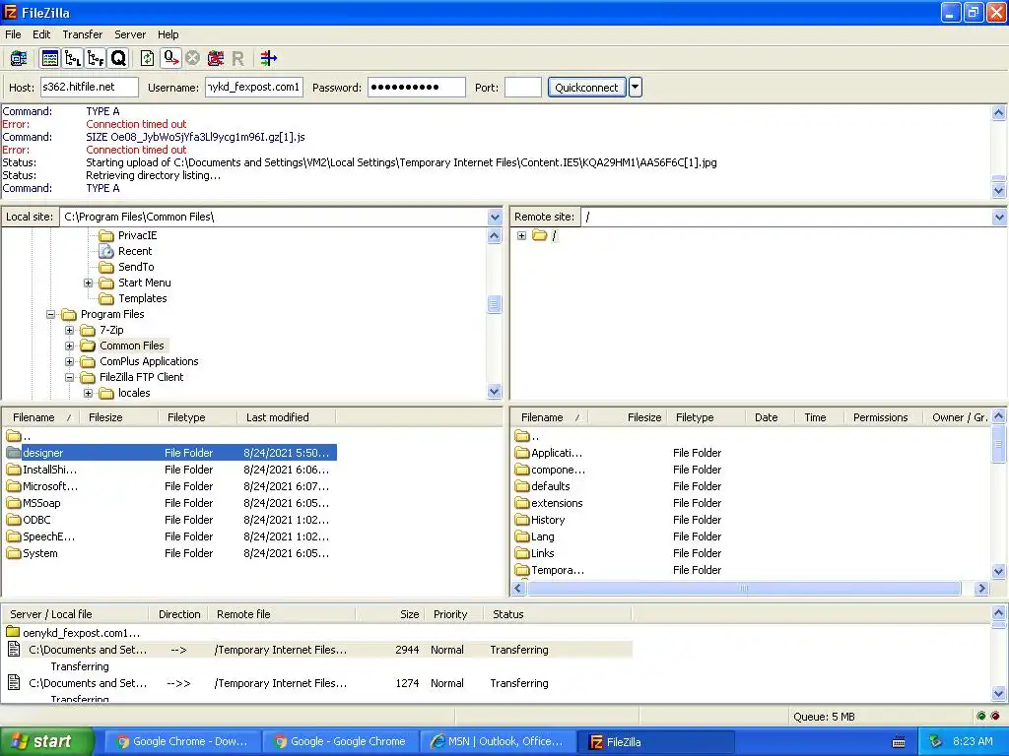Viewport: 1009px width, 756px height.
Task: Open the Remote site path dropdown
Action: [x=999, y=217]
